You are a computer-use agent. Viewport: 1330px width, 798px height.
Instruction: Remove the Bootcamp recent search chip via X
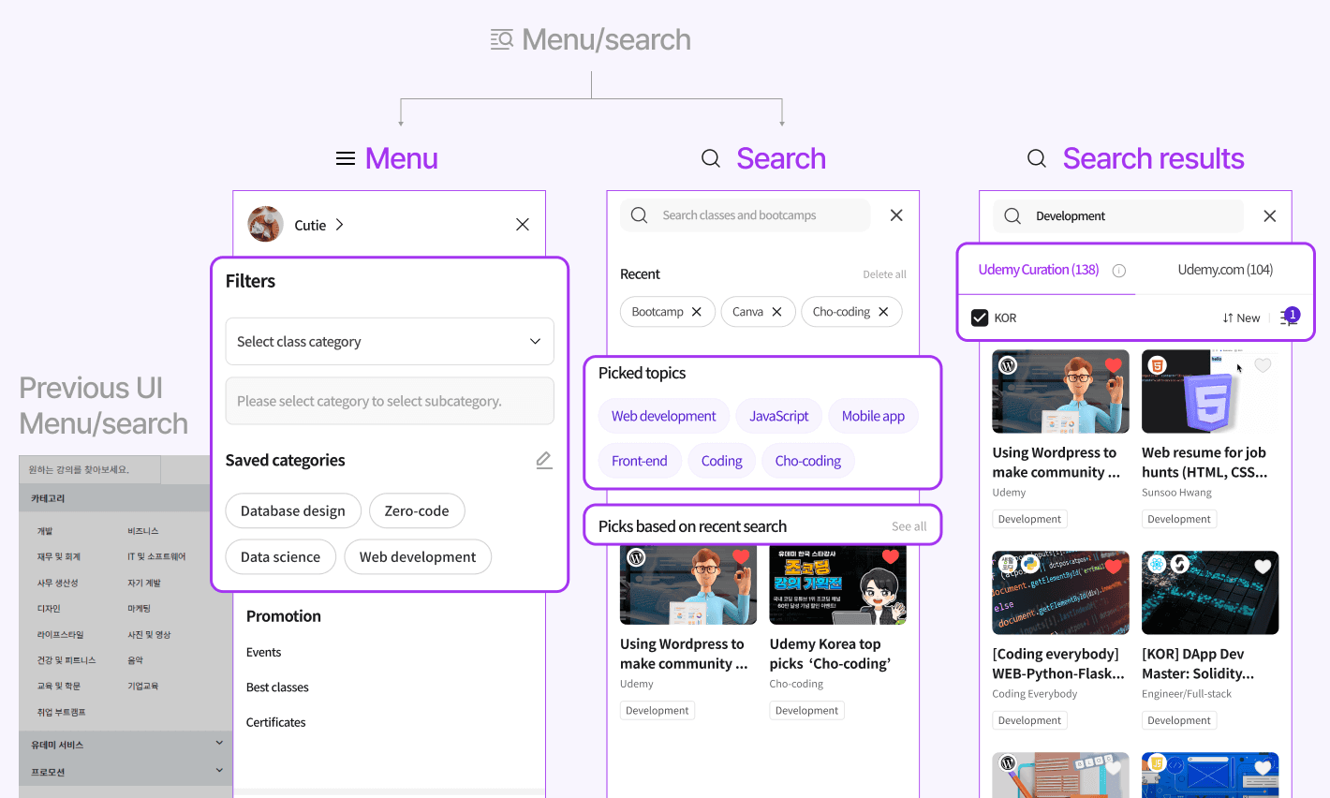(697, 312)
